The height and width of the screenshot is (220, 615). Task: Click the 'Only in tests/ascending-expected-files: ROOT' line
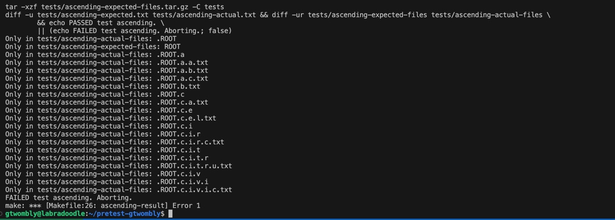click(x=93, y=47)
